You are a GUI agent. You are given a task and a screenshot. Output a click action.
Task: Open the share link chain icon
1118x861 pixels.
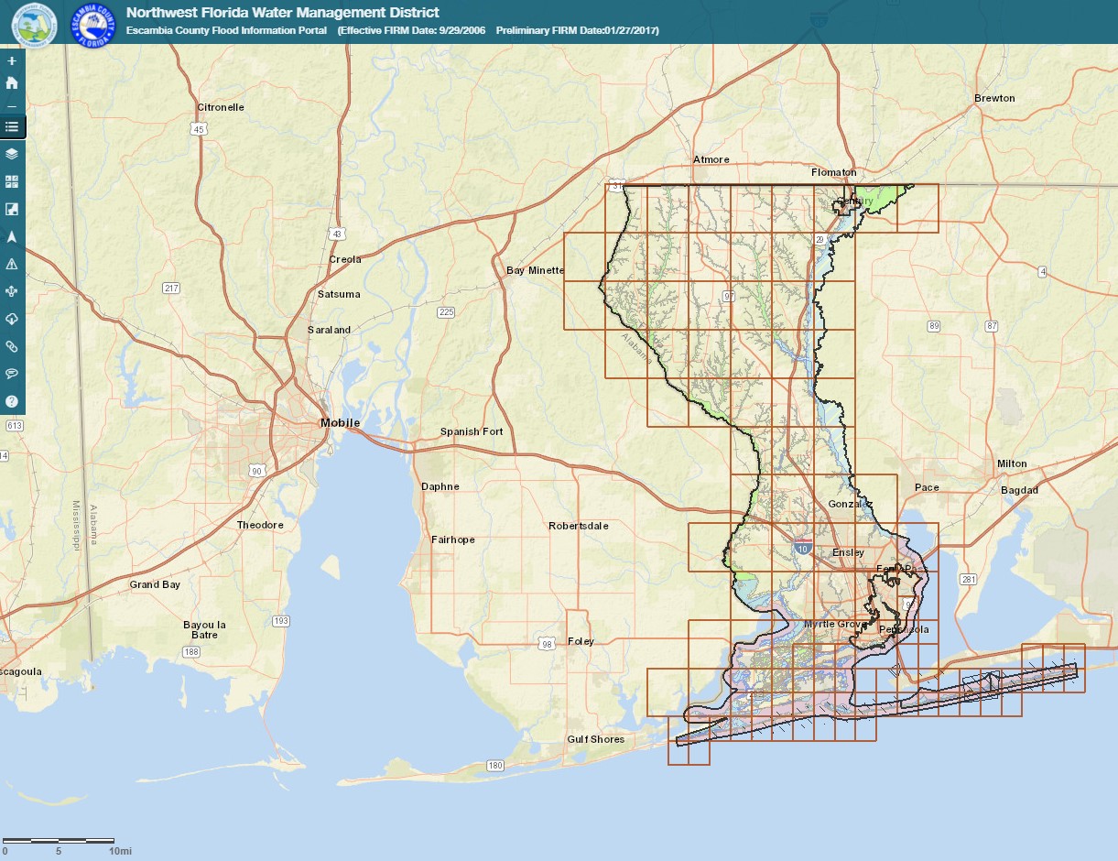click(x=12, y=345)
